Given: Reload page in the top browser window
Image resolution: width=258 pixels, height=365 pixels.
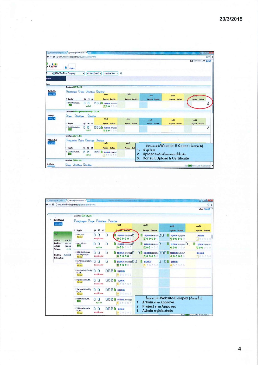Looking at the screenshot, I should pyautogui.click(x=54, y=57).
